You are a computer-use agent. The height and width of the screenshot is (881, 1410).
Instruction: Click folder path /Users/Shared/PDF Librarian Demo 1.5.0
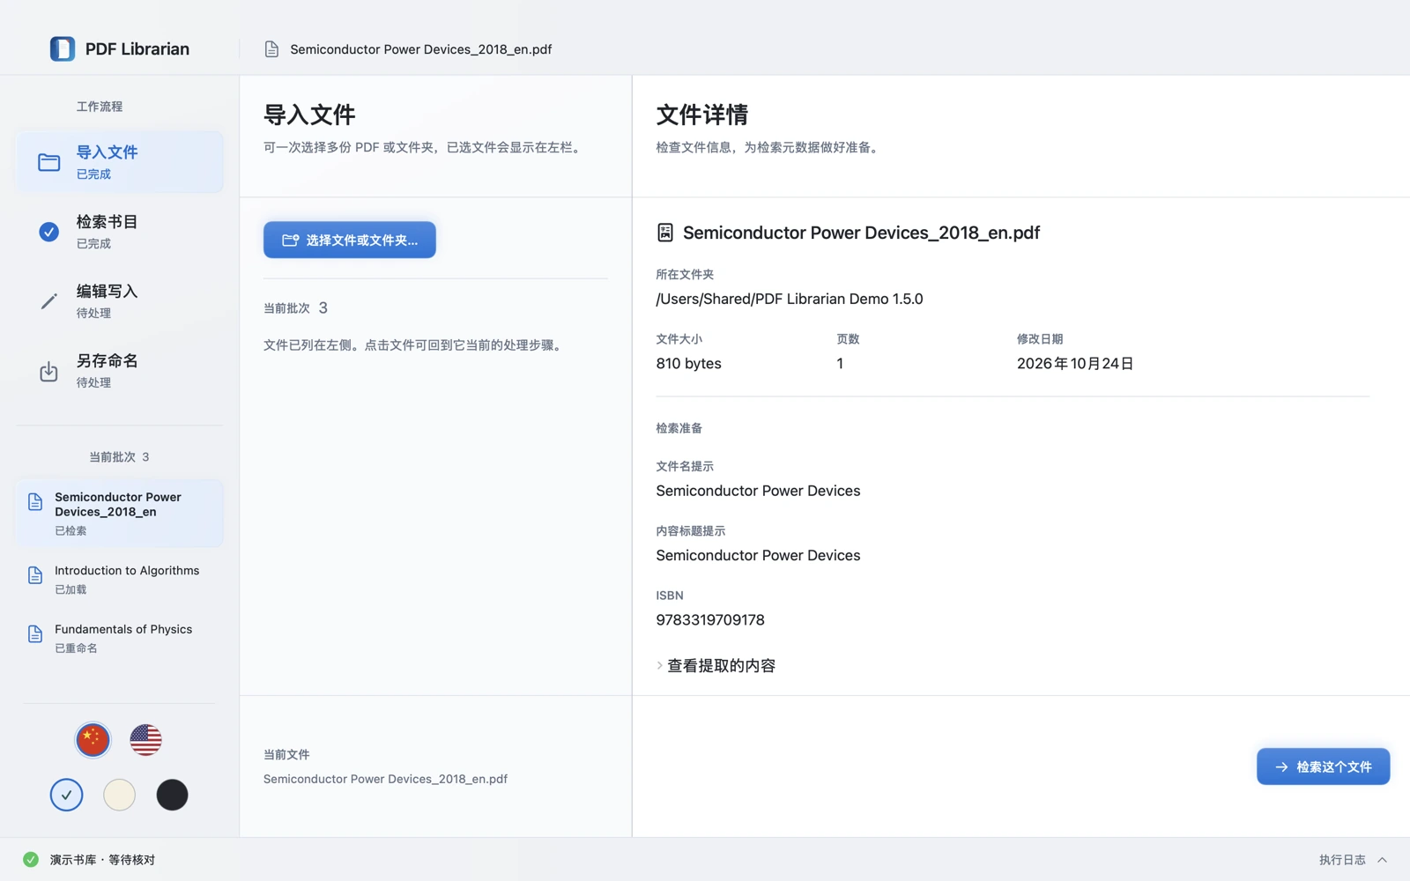click(x=790, y=299)
